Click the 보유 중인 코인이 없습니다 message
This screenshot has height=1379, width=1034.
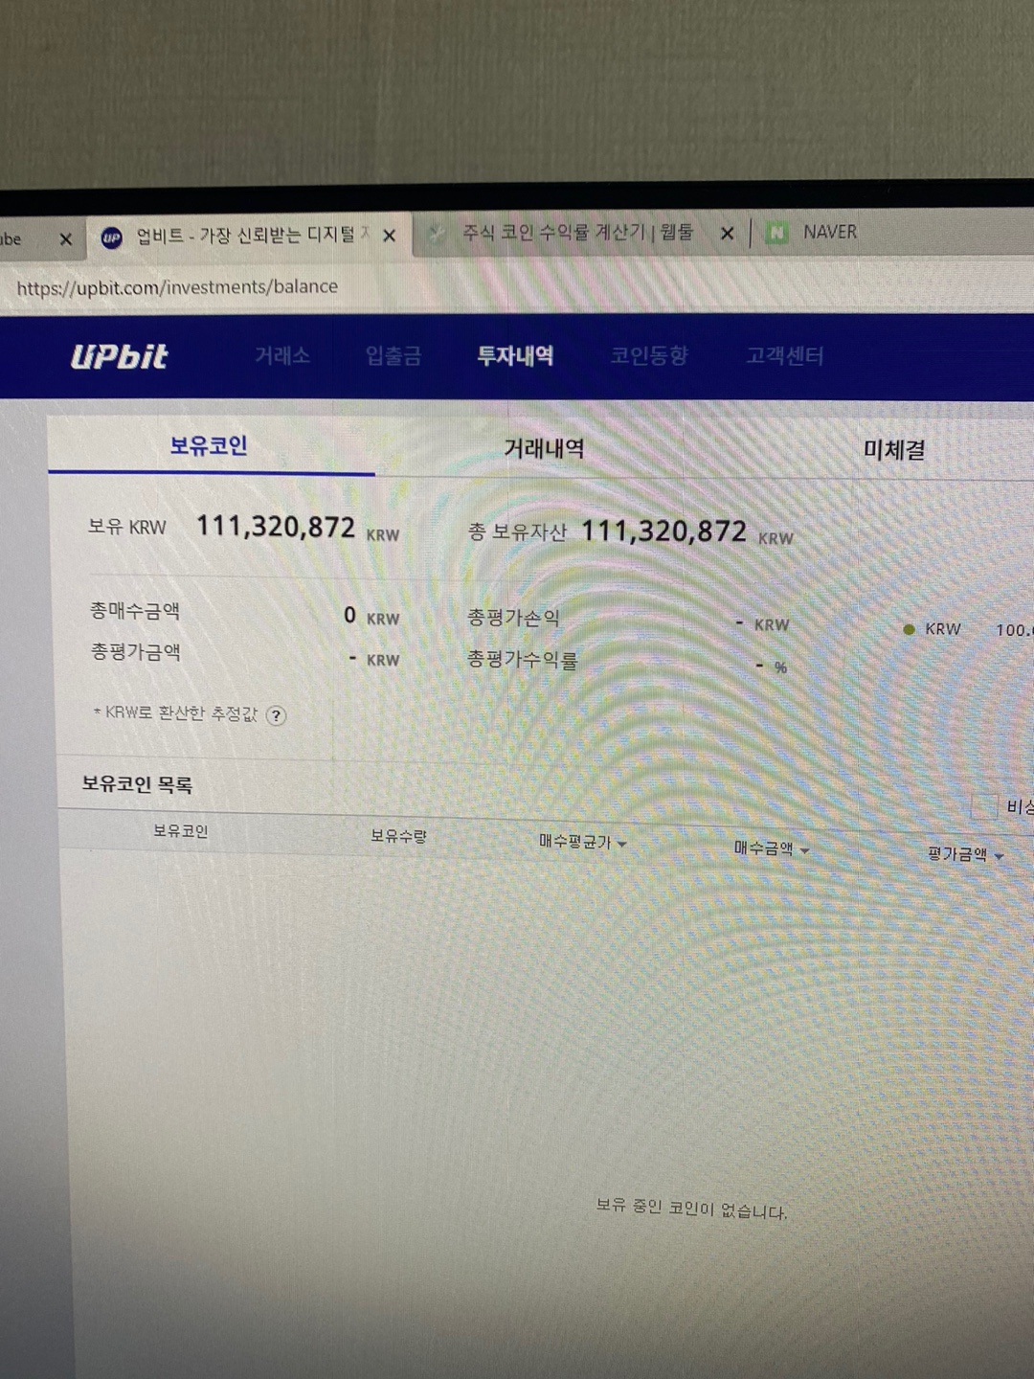[691, 1209]
